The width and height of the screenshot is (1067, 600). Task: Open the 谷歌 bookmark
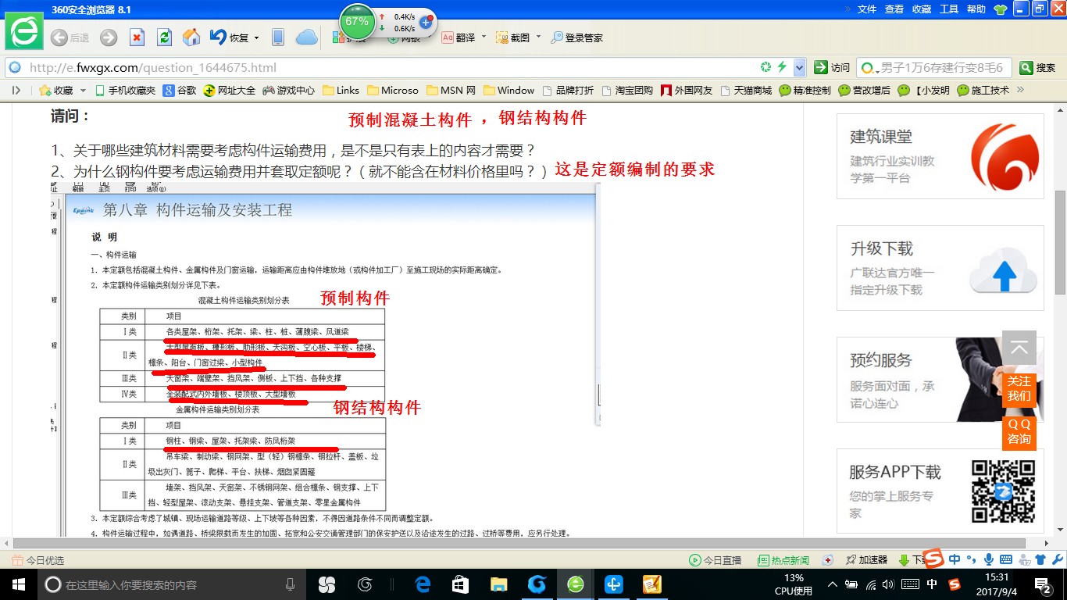pyautogui.click(x=180, y=90)
